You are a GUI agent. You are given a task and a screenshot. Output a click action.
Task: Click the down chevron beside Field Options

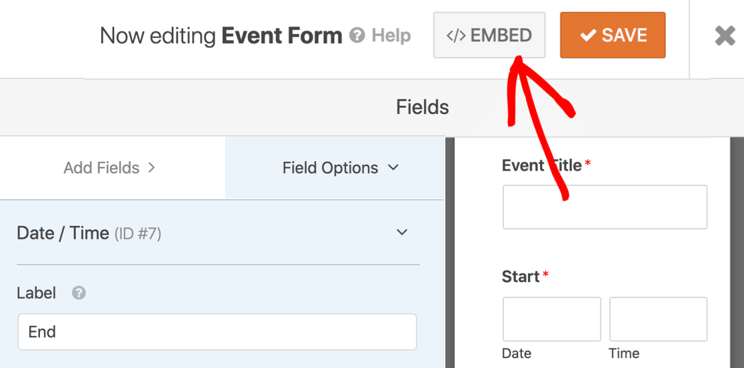tap(393, 168)
